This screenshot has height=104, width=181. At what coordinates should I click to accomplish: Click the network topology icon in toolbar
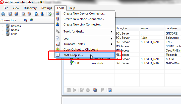[x=3, y=14]
